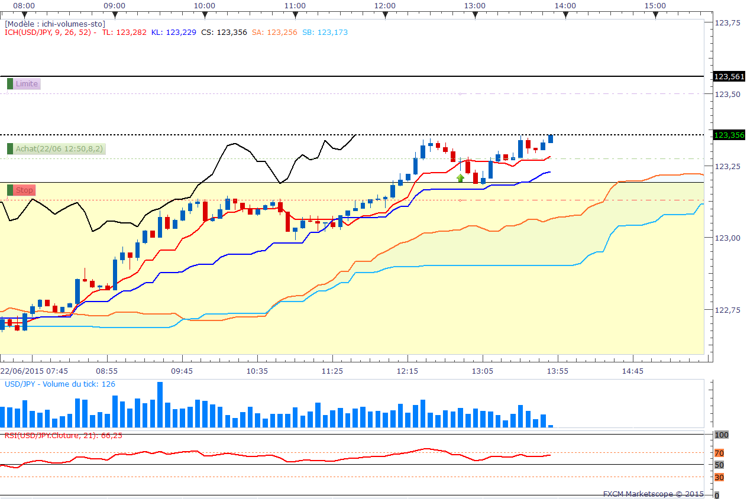
Task: Click the green 123,356 current price tag
Action: (x=729, y=135)
